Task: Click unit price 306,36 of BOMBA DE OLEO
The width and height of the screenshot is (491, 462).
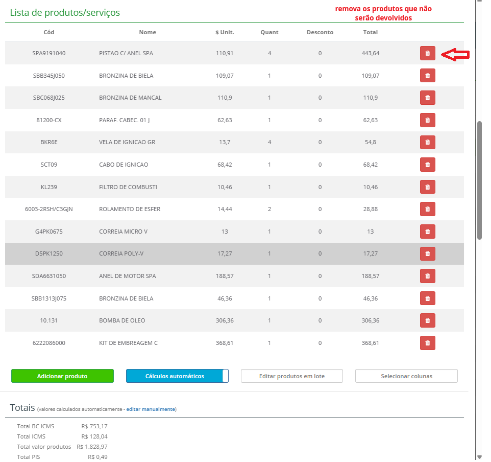Action: coord(225,320)
